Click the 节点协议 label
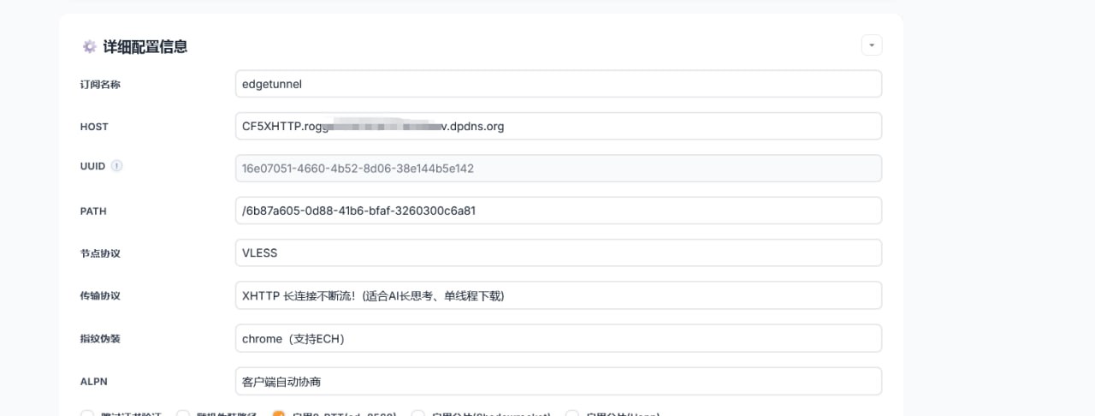This screenshot has width=1095, height=416. pyautogui.click(x=100, y=253)
